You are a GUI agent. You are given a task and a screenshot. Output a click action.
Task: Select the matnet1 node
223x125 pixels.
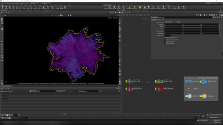point(189,81)
